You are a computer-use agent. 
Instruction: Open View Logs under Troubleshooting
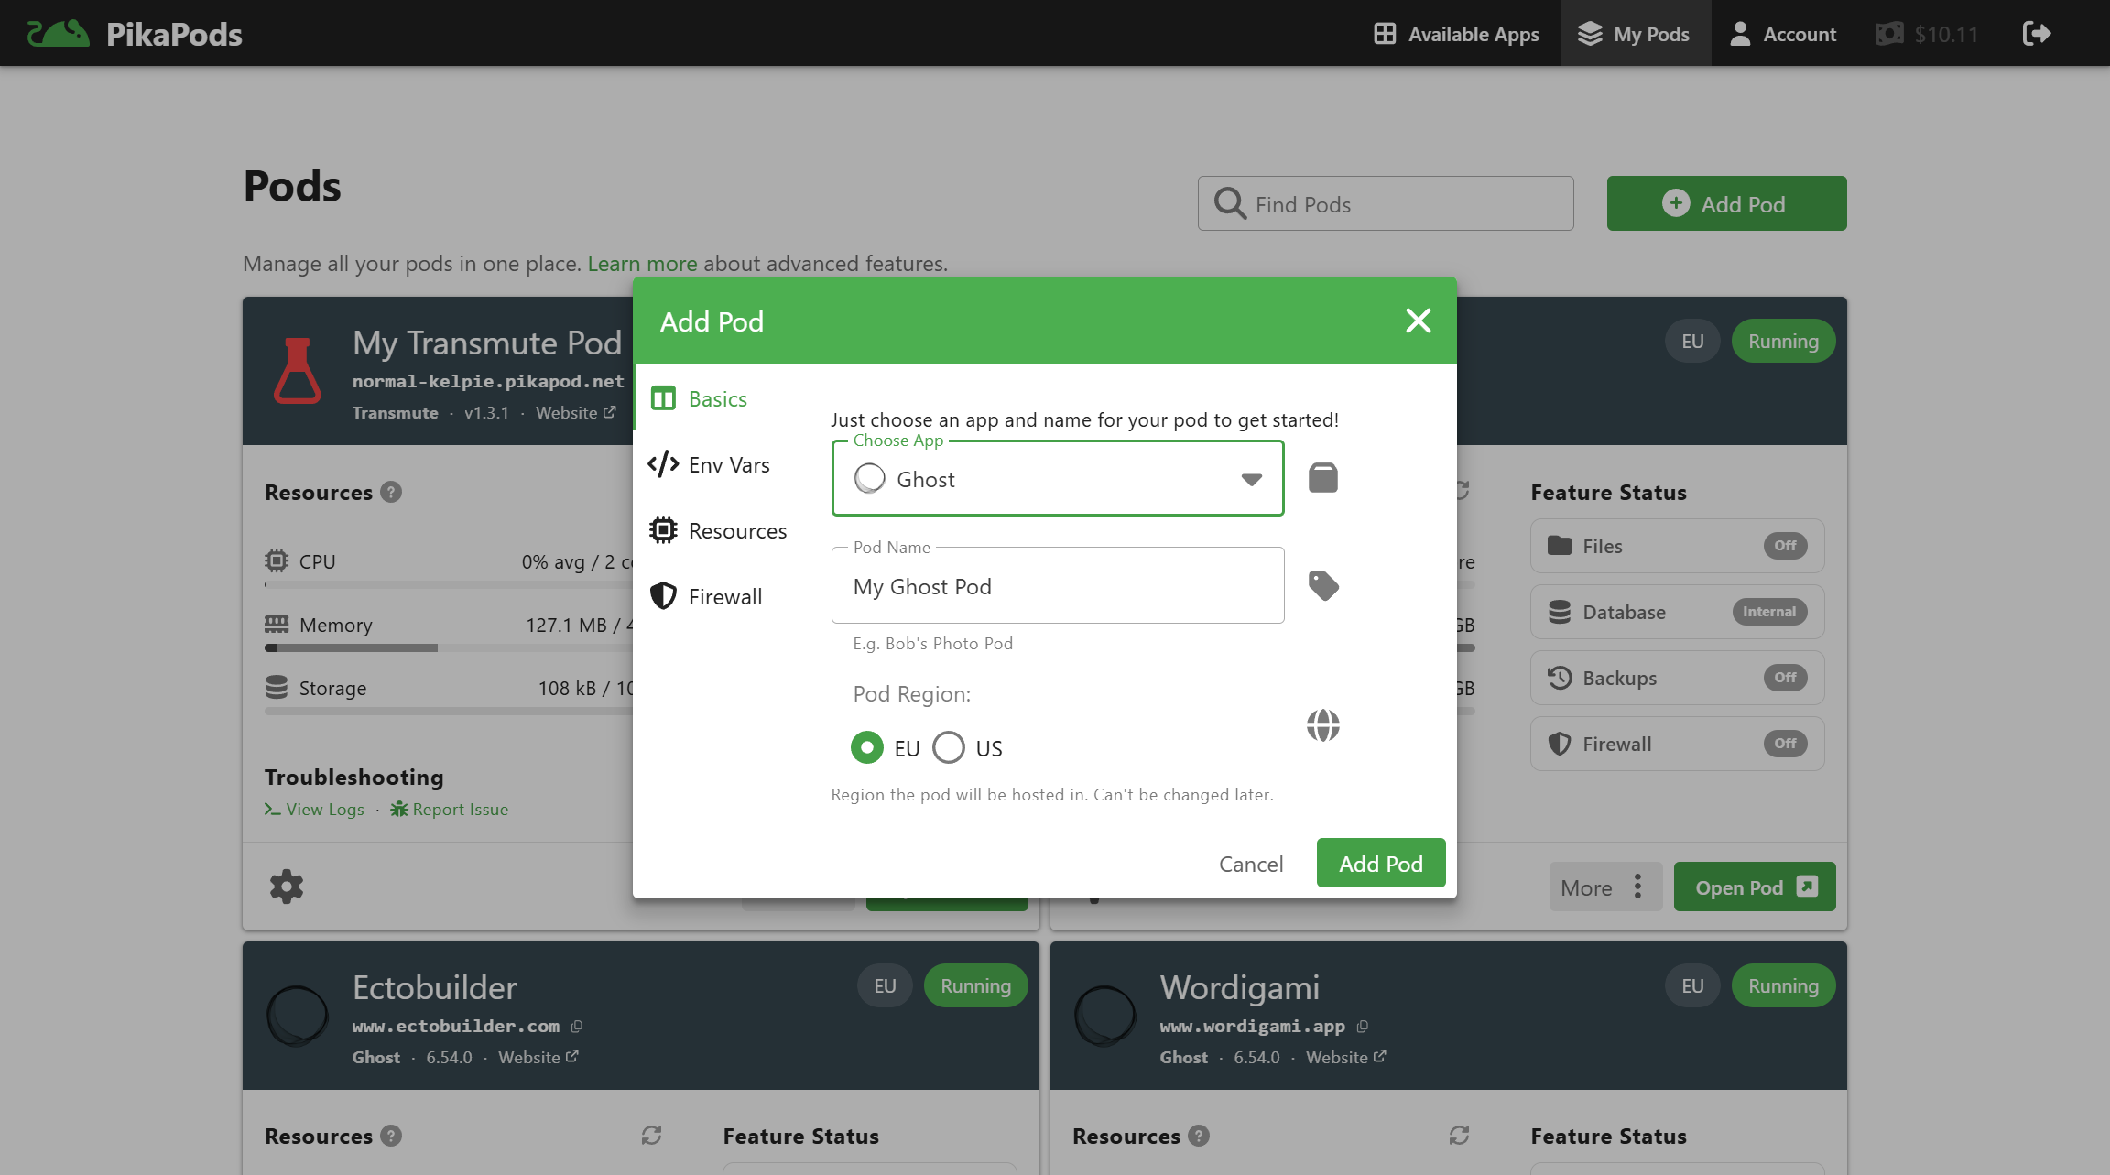[x=314, y=809]
